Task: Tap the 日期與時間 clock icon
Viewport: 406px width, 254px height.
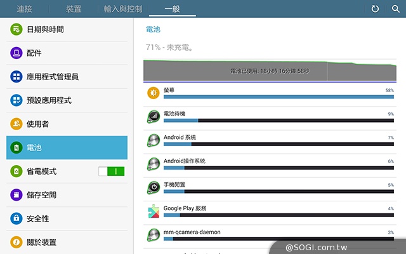Action: [16, 30]
